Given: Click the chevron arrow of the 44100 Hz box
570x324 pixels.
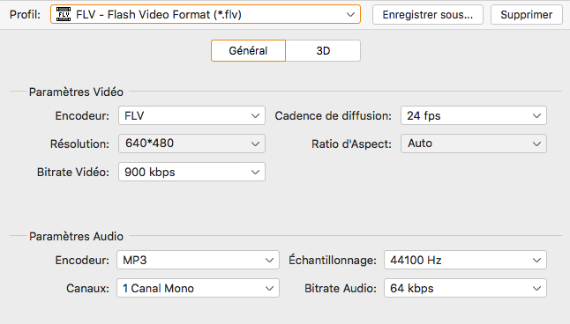Looking at the screenshot, I should 536,261.
